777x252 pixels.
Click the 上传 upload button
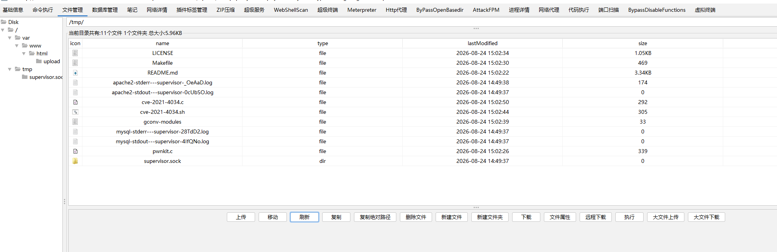pos(241,217)
